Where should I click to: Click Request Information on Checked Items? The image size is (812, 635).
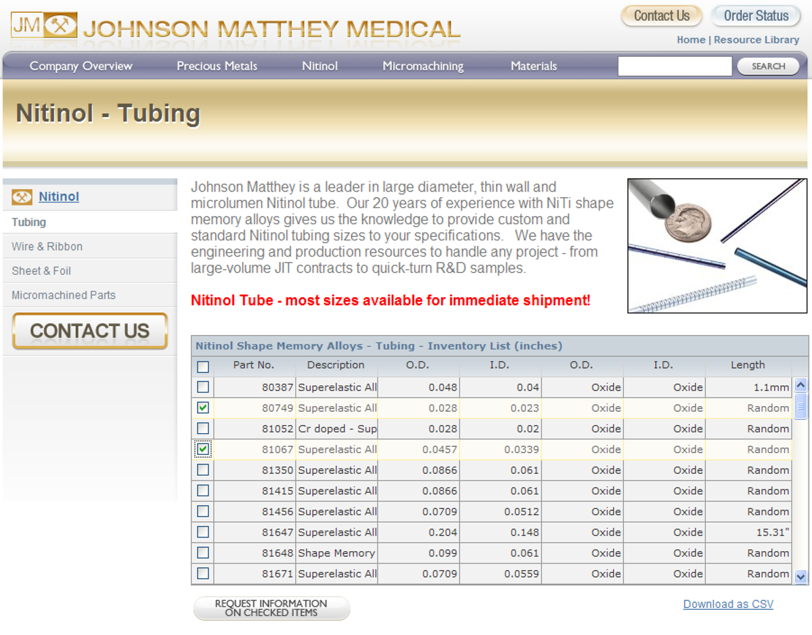pos(271,608)
